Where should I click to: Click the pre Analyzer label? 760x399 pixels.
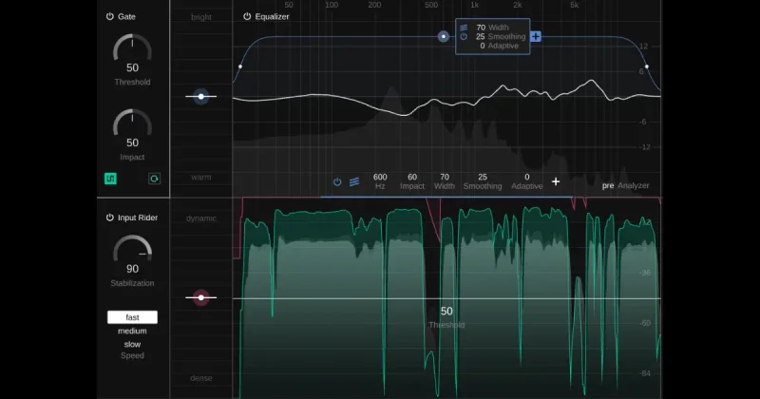[x=625, y=185]
